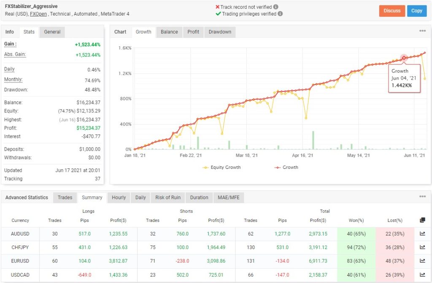Click the Lost(%) column header
Image resolution: width=432 pixels, height=283 pixels.
pos(395,220)
